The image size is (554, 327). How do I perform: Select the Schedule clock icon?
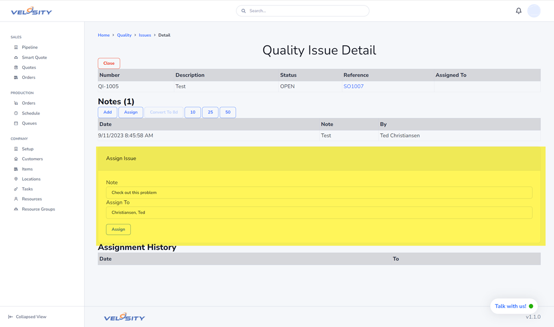[16, 113]
